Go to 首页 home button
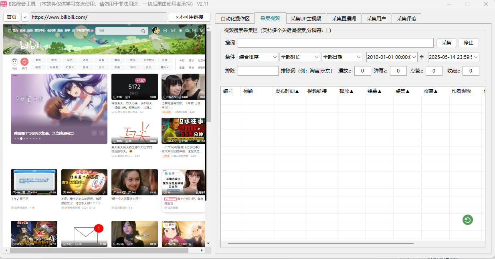Viewport: 495px width, 259px height. pos(12,17)
